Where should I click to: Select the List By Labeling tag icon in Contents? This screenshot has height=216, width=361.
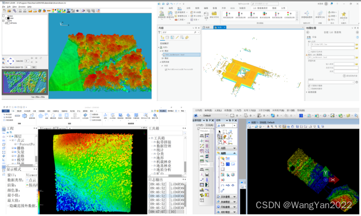[187, 37]
